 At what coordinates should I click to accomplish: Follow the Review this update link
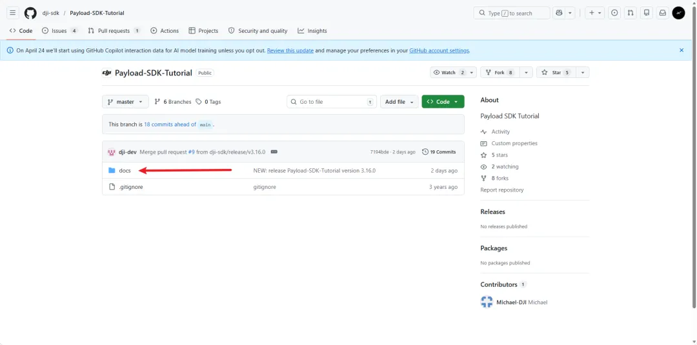290,50
